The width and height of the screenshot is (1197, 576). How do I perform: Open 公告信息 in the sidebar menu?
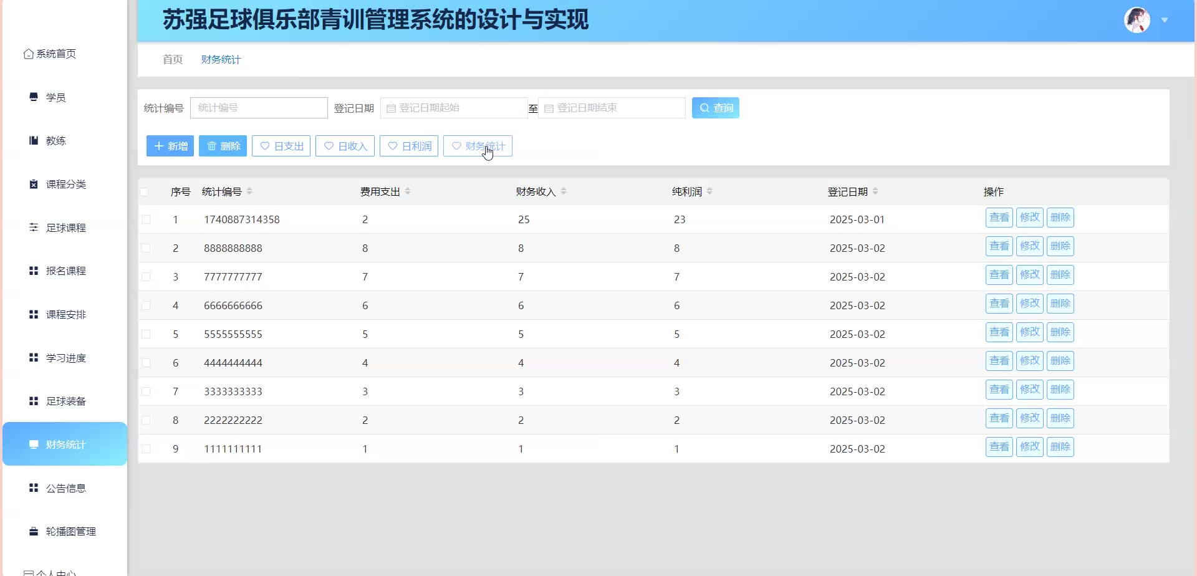[x=65, y=488]
